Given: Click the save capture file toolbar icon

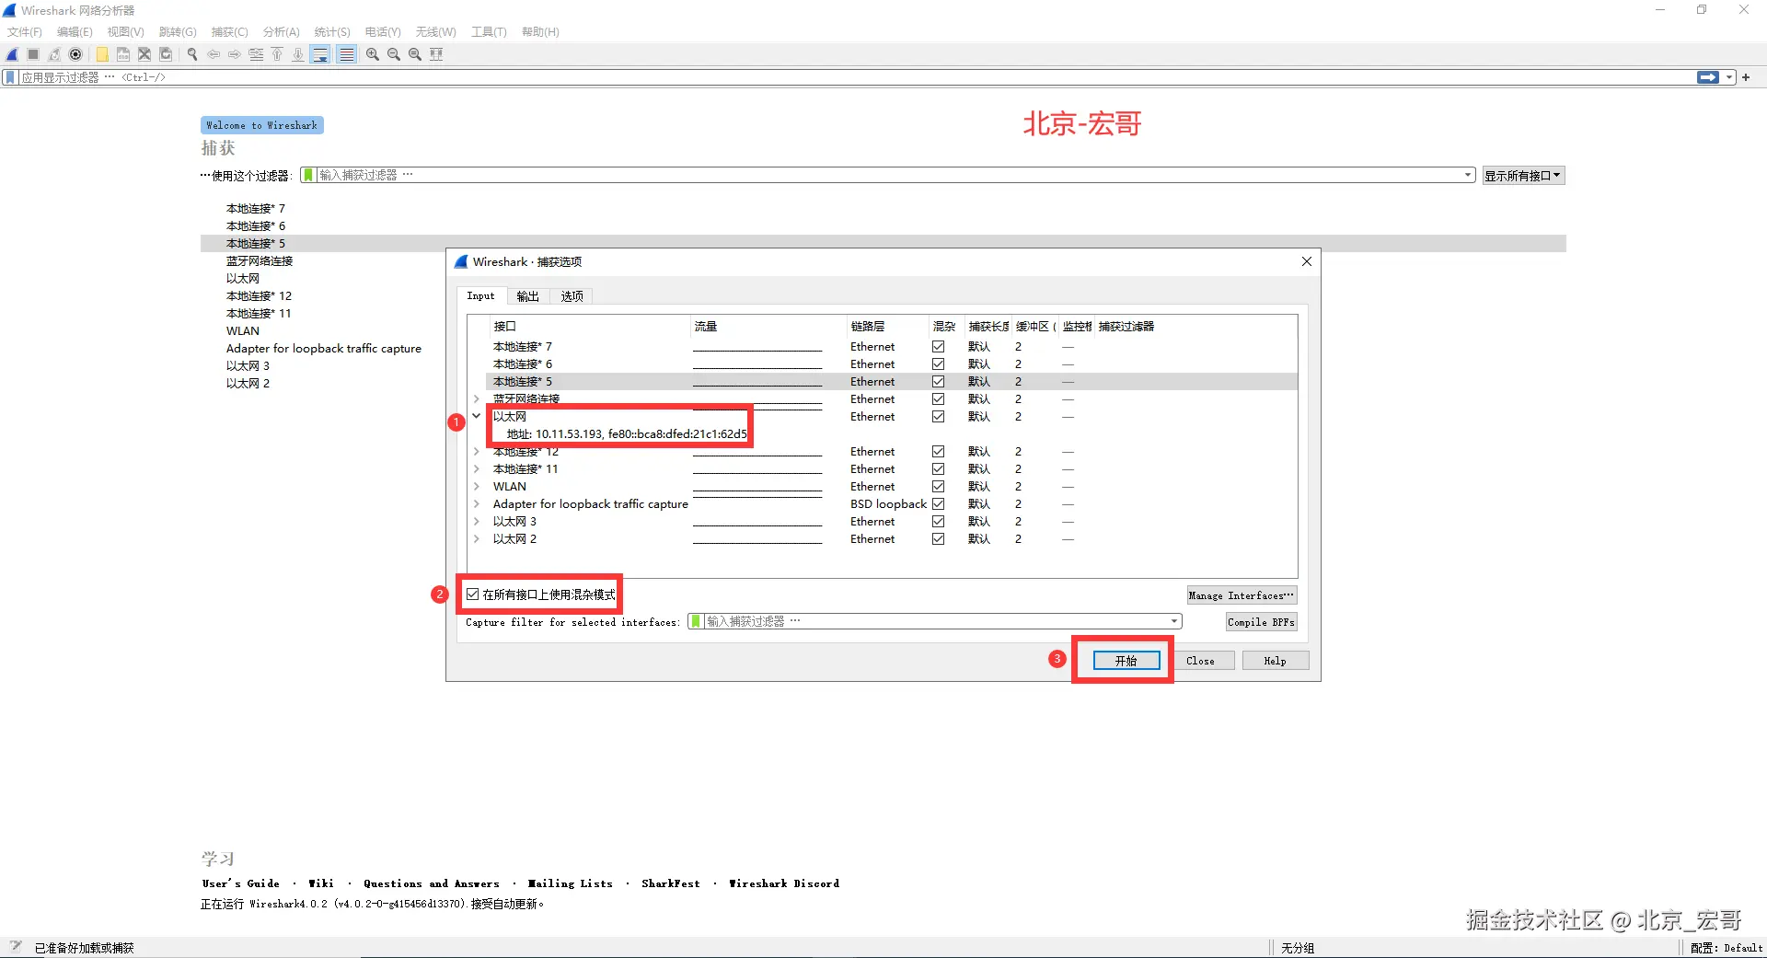Looking at the screenshot, I should point(123,54).
